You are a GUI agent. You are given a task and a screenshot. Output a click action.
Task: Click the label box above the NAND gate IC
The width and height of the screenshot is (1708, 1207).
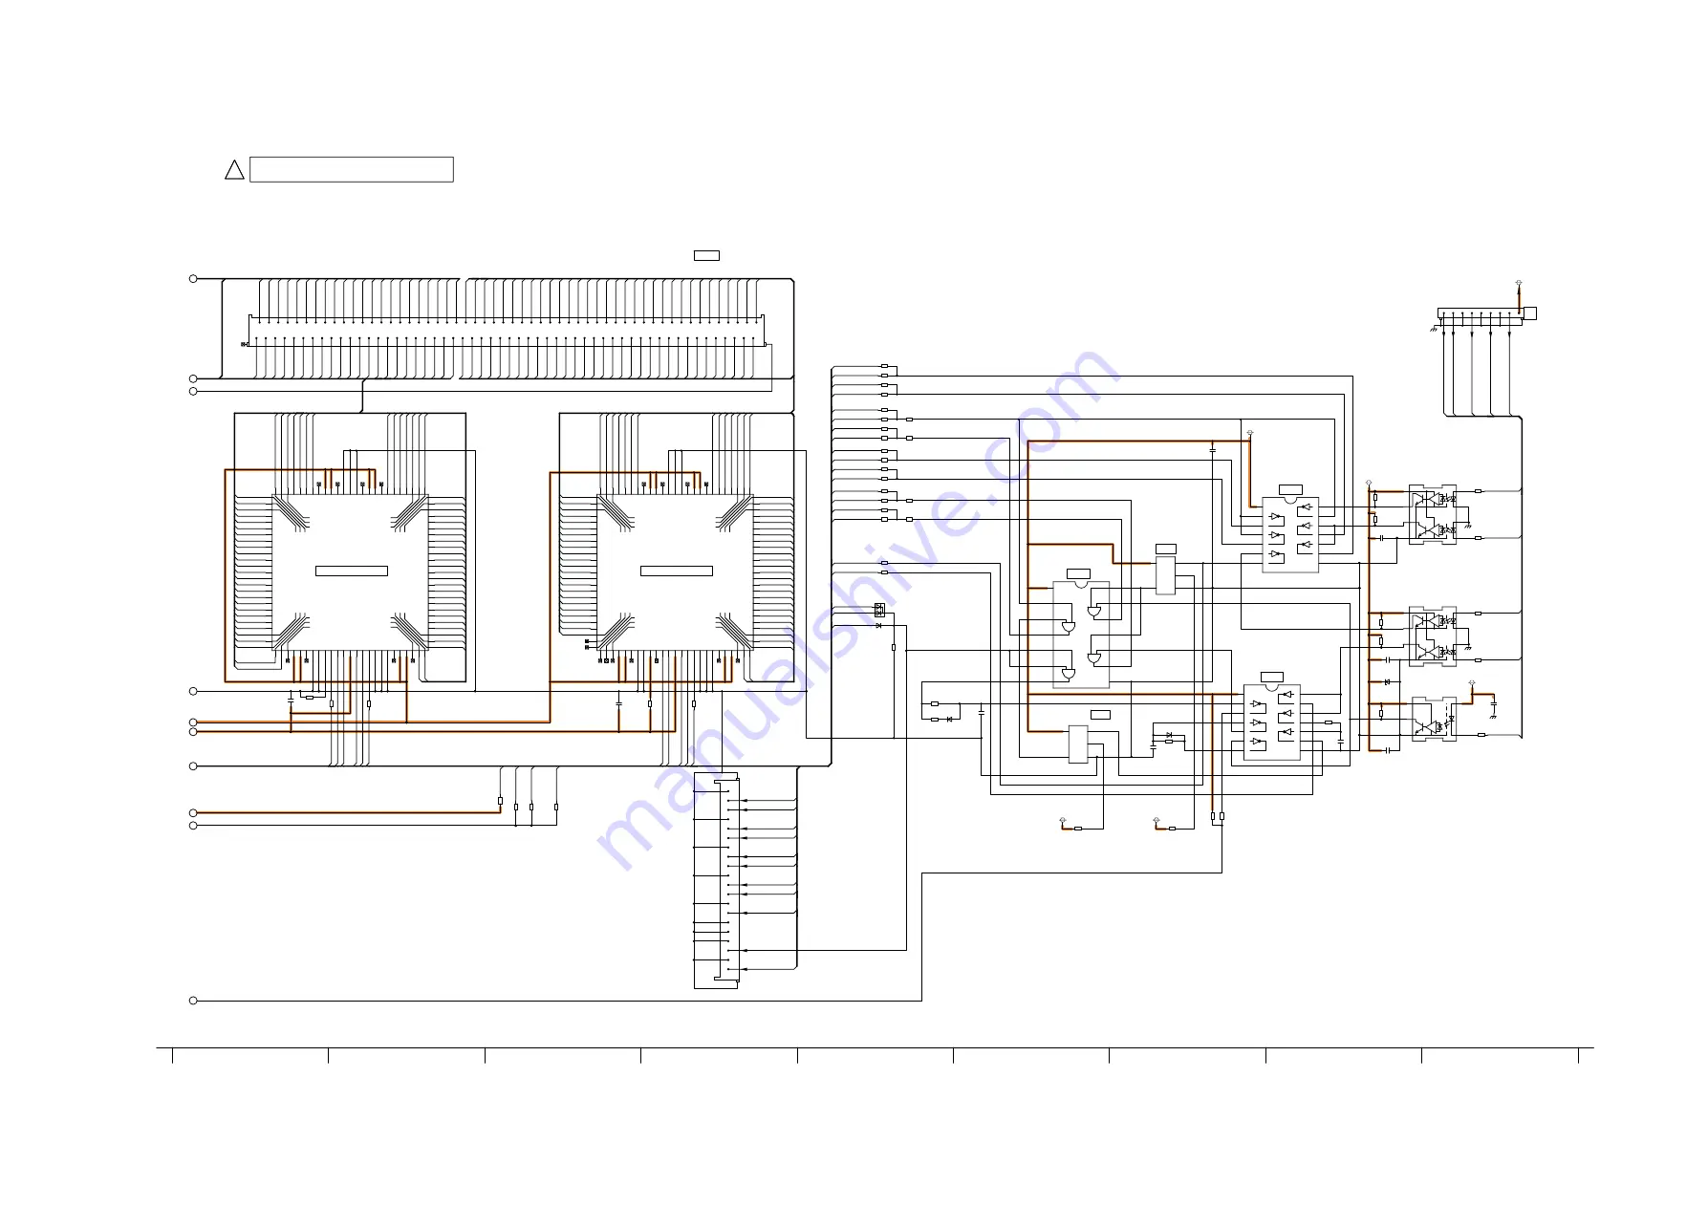pyautogui.click(x=1078, y=573)
